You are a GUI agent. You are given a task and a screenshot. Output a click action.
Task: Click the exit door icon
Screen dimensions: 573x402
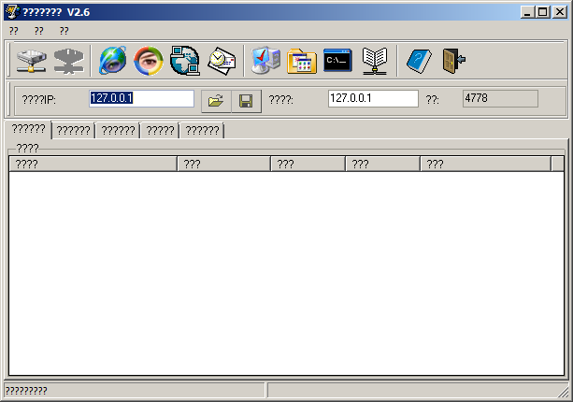coord(453,61)
